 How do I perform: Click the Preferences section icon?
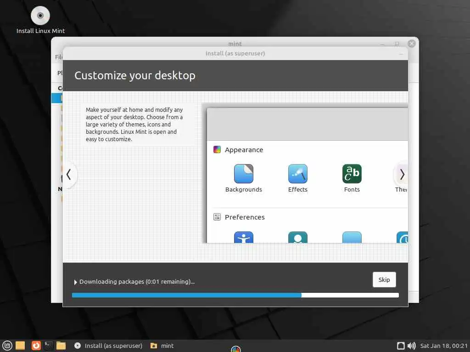(217, 217)
